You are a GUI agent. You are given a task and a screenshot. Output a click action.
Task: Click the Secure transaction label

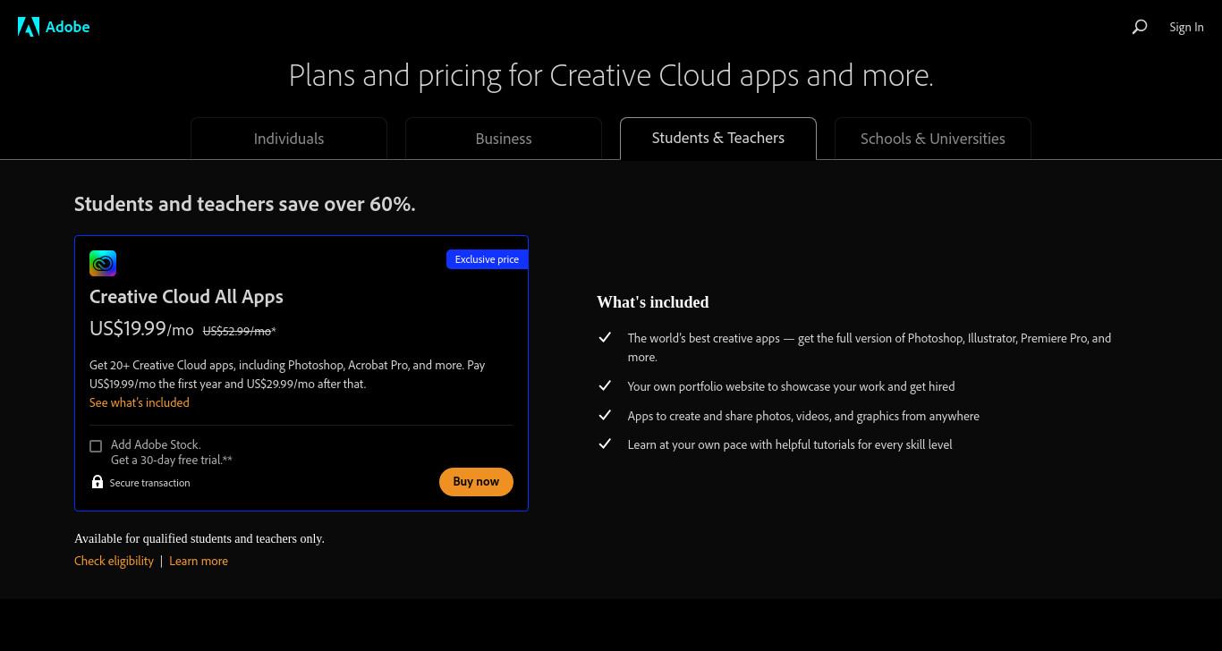[149, 483]
